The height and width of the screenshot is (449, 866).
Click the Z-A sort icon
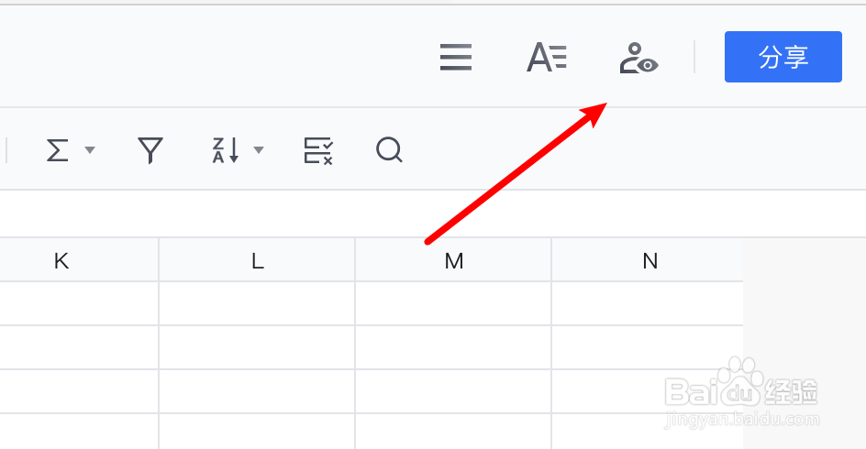click(225, 150)
